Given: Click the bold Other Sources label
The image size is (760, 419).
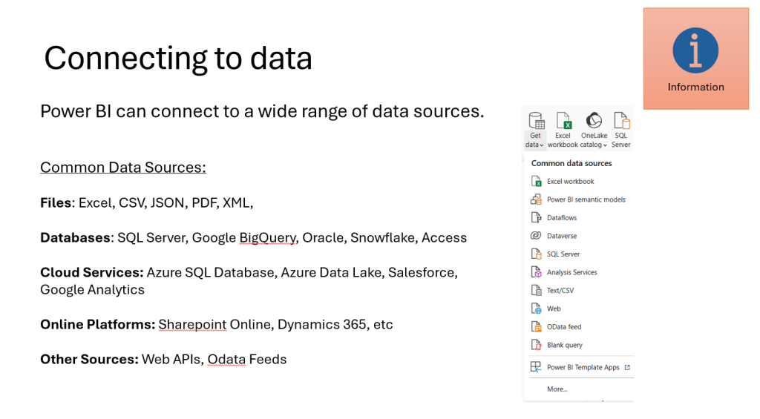Looking at the screenshot, I should (89, 359).
